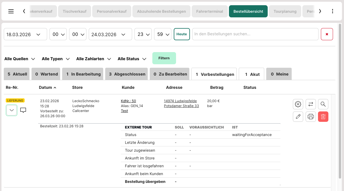Select the Abgeschlossen status tab
The height and width of the screenshot is (191, 344).
click(x=127, y=74)
